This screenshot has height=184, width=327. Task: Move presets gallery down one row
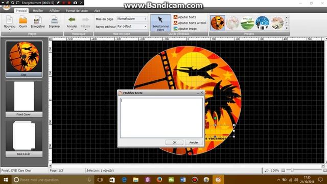(287, 22)
